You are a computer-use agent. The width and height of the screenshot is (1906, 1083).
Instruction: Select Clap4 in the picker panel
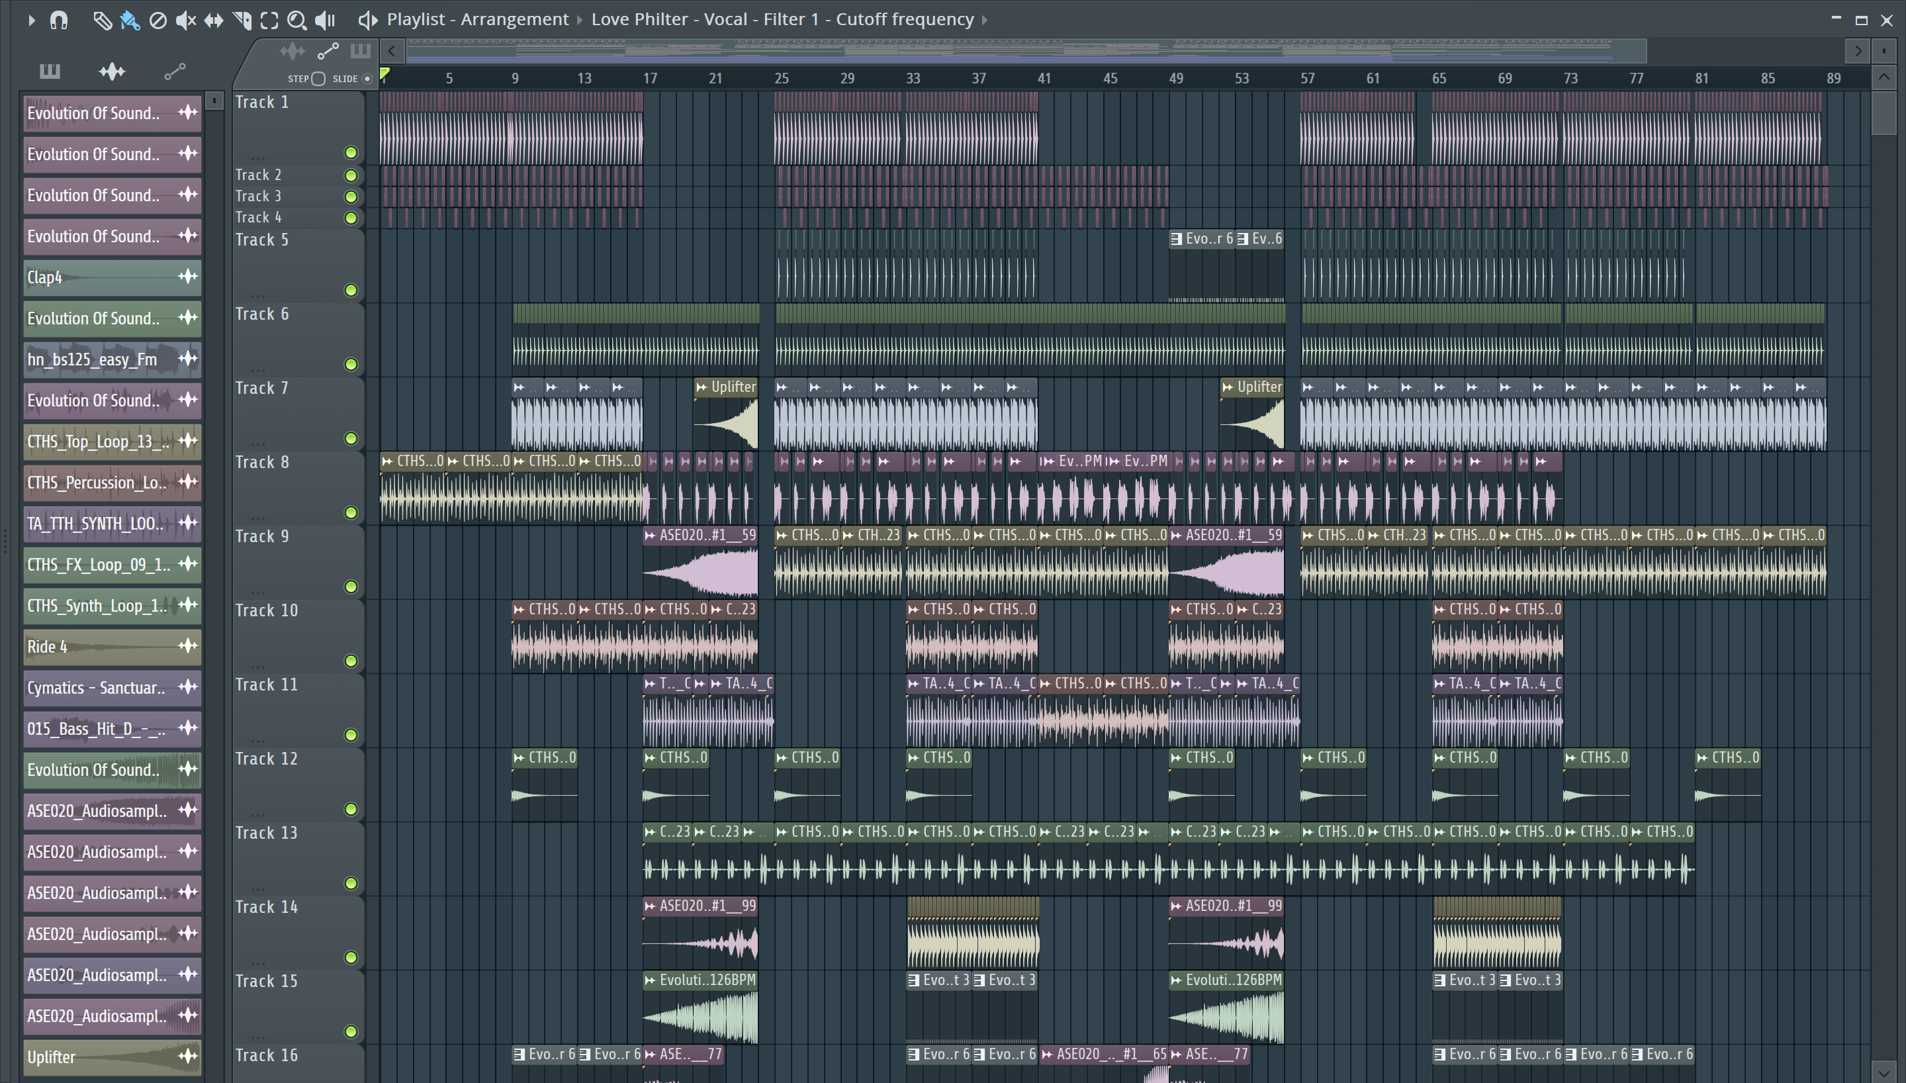[111, 277]
